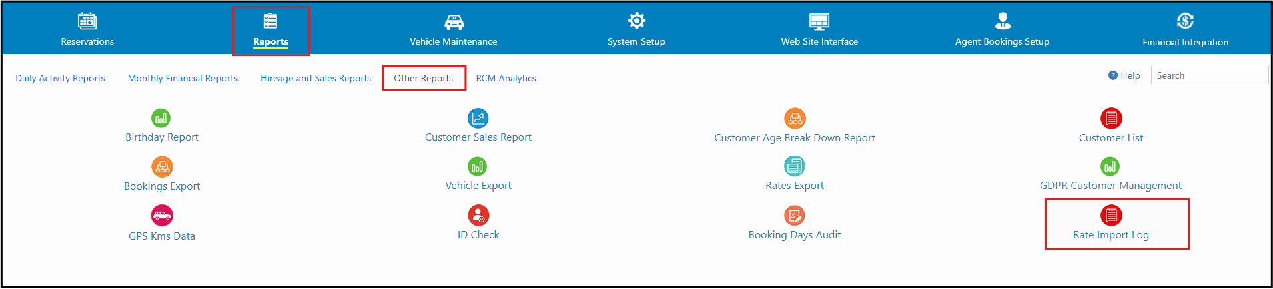The image size is (1273, 289).
Task: Open Customer Age Break Down Report icon
Action: coord(795,119)
